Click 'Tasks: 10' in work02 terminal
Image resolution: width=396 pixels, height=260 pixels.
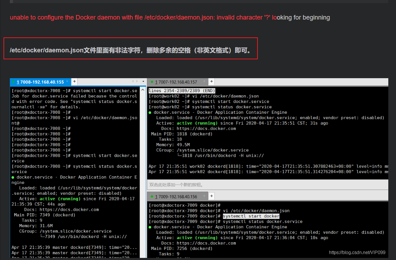tap(170, 139)
